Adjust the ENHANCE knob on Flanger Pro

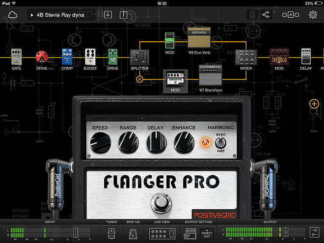tap(184, 143)
